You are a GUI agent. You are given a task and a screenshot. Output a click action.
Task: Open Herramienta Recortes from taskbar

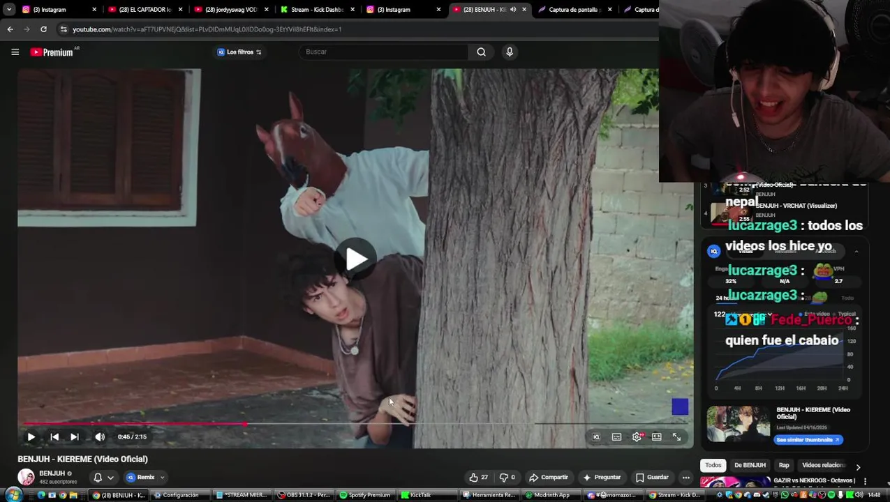pyautogui.click(x=490, y=495)
